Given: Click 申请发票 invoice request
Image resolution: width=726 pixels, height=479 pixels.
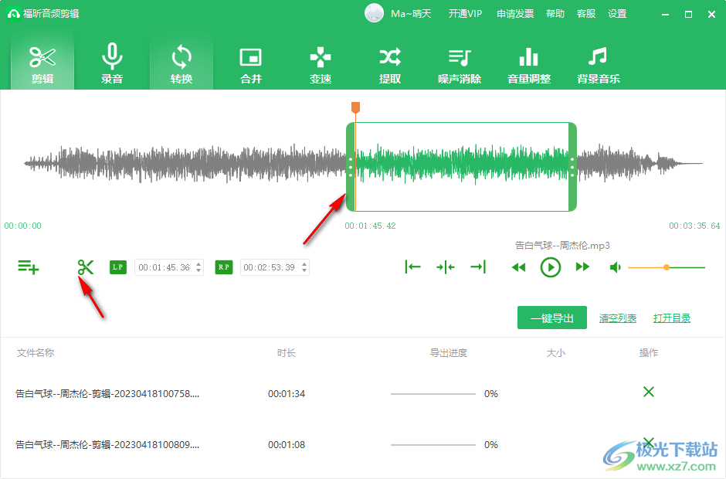Looking at the screenshot, I should (515, 14).
